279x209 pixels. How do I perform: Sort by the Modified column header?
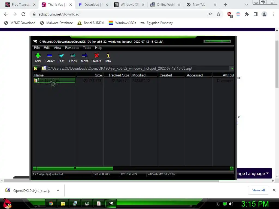(x=144, y=75)
